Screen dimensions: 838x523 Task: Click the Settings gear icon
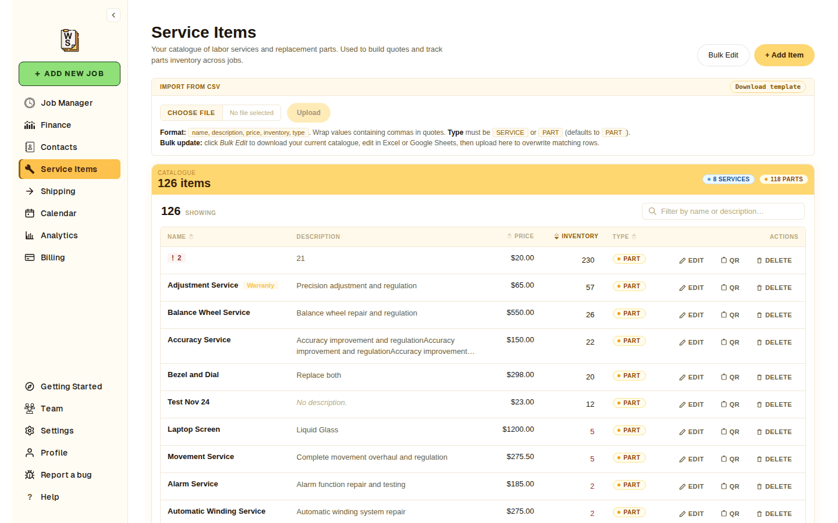(x=30, y=431)
